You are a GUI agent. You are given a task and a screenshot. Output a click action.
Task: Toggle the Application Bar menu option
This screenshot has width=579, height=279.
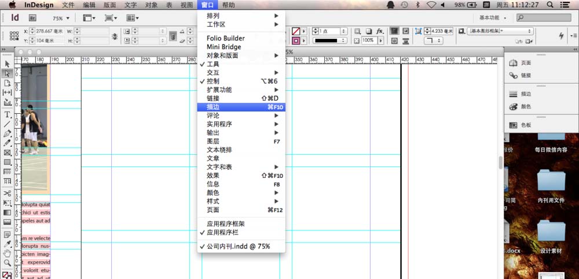tap(222, 232)
